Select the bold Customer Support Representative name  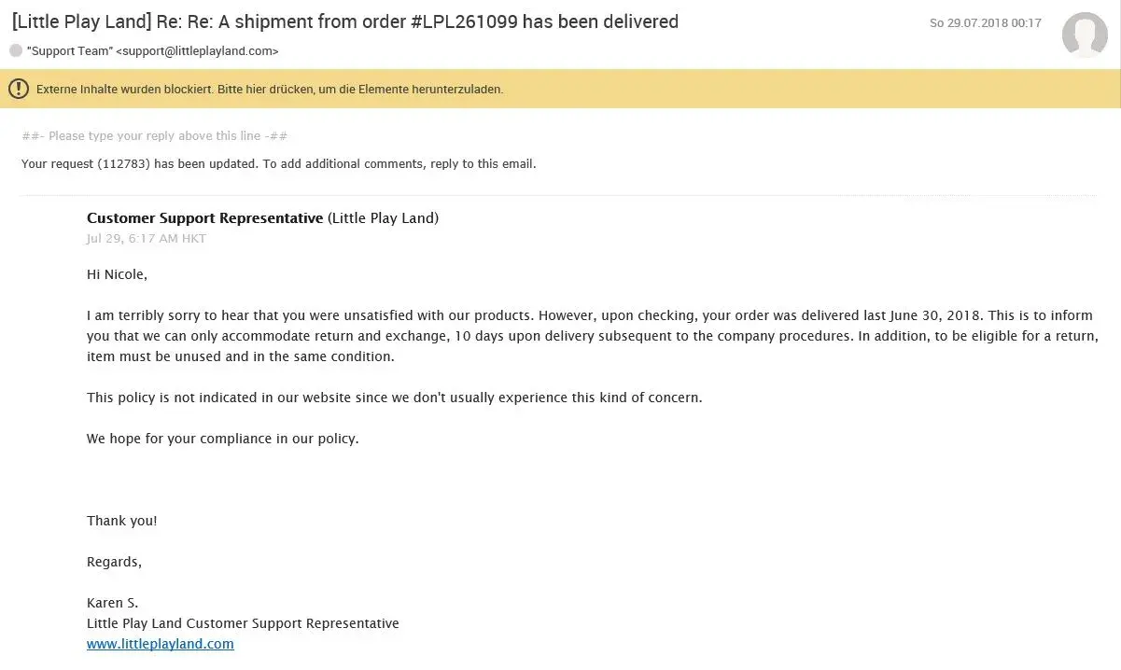(205, 218)
